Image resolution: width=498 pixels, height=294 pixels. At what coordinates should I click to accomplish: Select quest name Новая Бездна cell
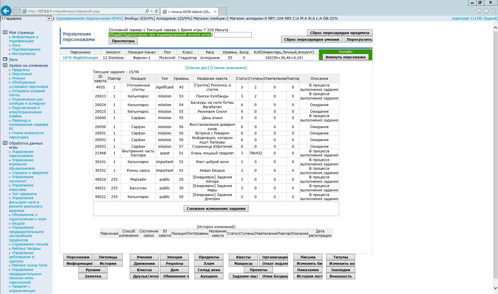212,171
